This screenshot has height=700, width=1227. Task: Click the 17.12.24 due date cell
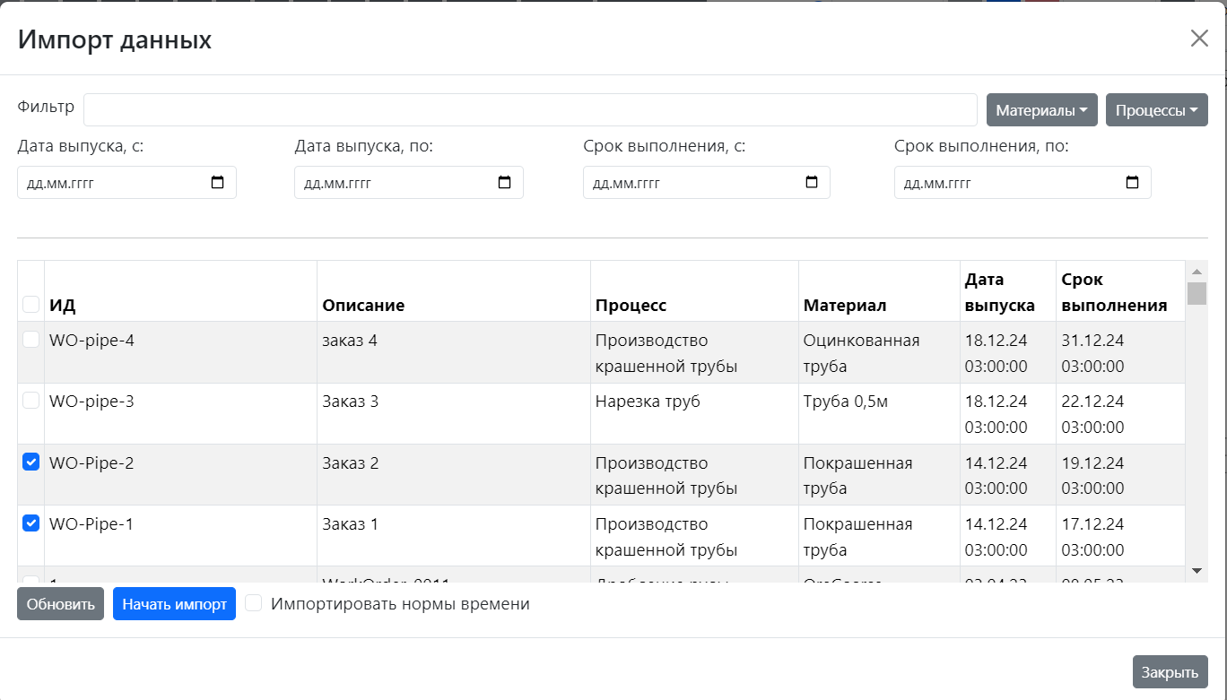coord(1121,536)
